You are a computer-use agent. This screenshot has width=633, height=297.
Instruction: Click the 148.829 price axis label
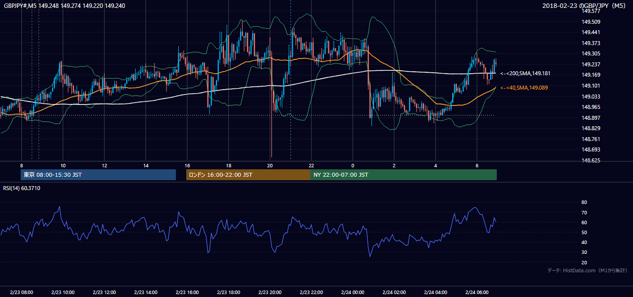pos(590,128)
